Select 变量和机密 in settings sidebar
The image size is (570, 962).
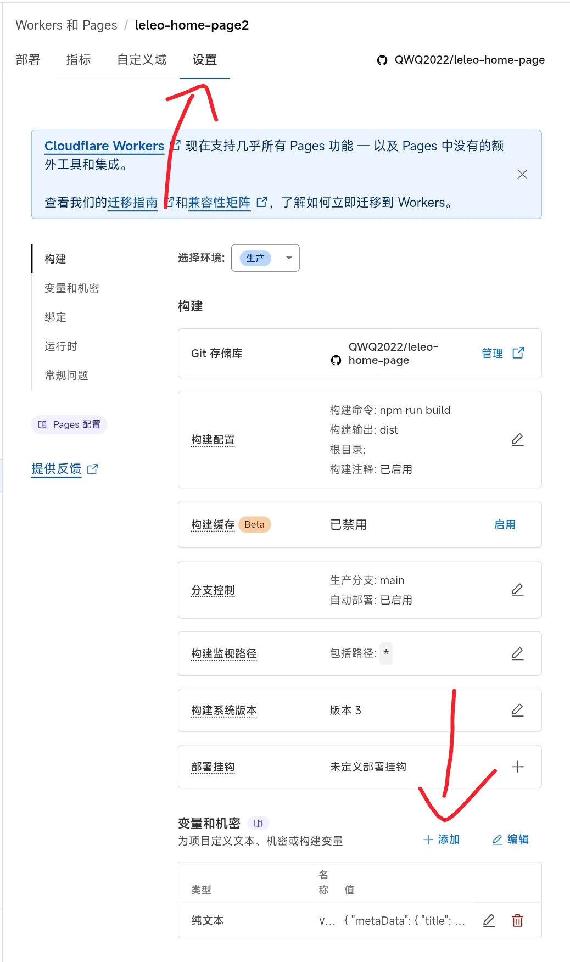tap(72, 288)
